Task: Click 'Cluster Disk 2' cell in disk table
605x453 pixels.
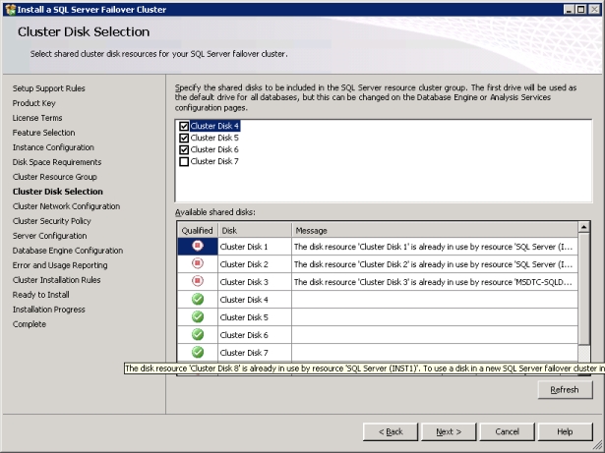Action: [255, 264]
